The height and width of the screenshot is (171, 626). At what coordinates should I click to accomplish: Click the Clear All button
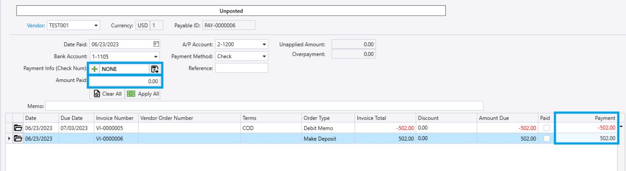pos(107,94)
